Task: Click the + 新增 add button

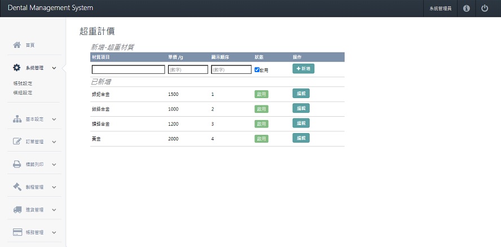Action: (304, 69)
